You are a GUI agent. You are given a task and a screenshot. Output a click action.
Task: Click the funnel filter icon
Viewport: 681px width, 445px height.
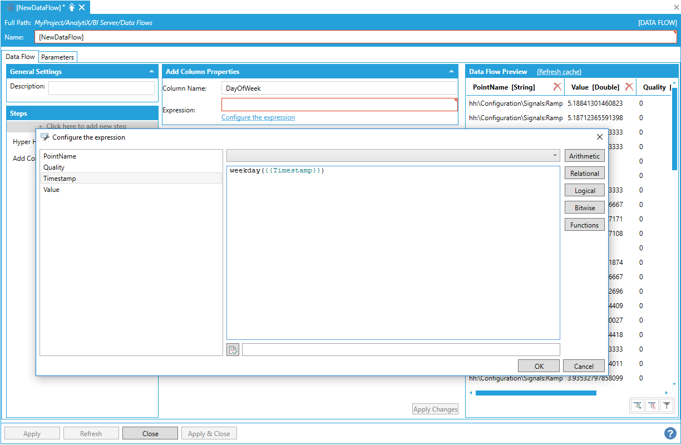tap(667, 406)
